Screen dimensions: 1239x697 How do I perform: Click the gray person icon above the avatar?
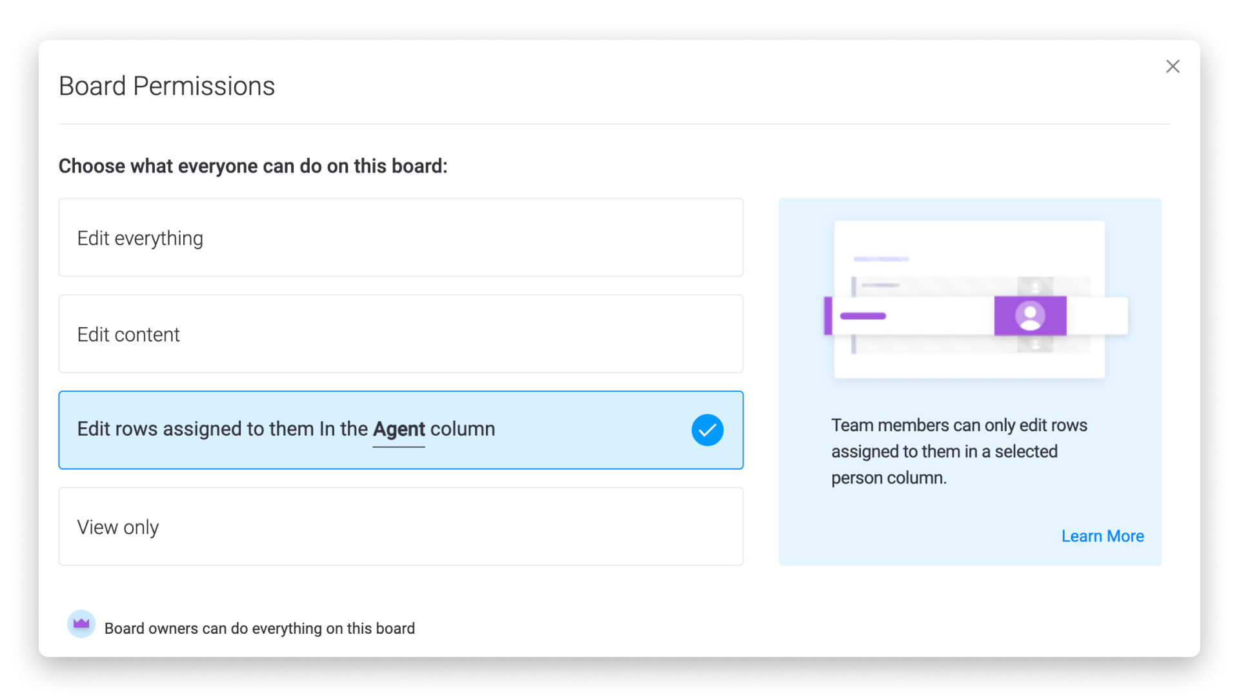(x=1035, y=286)
